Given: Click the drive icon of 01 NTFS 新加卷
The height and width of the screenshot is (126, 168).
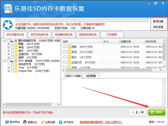Looking at the screenshot, I should coord(12,61).
